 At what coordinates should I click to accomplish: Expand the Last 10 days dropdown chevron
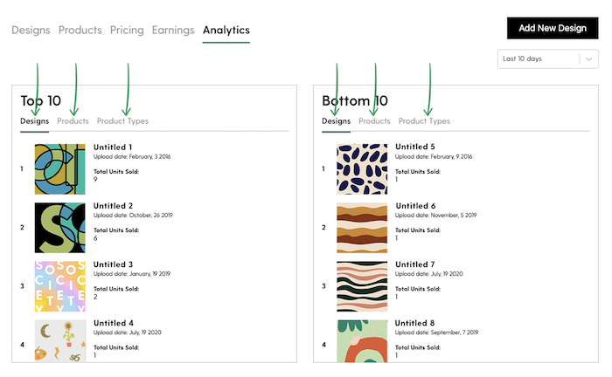tap(589, 59)
